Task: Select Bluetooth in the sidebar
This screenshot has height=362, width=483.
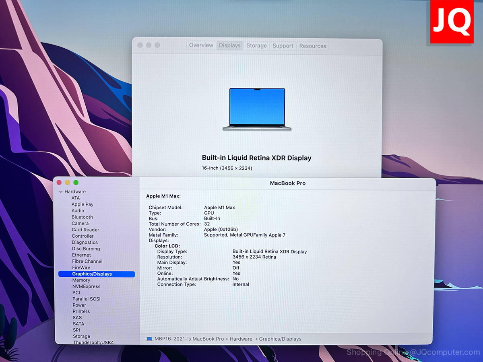Action: 82,217
